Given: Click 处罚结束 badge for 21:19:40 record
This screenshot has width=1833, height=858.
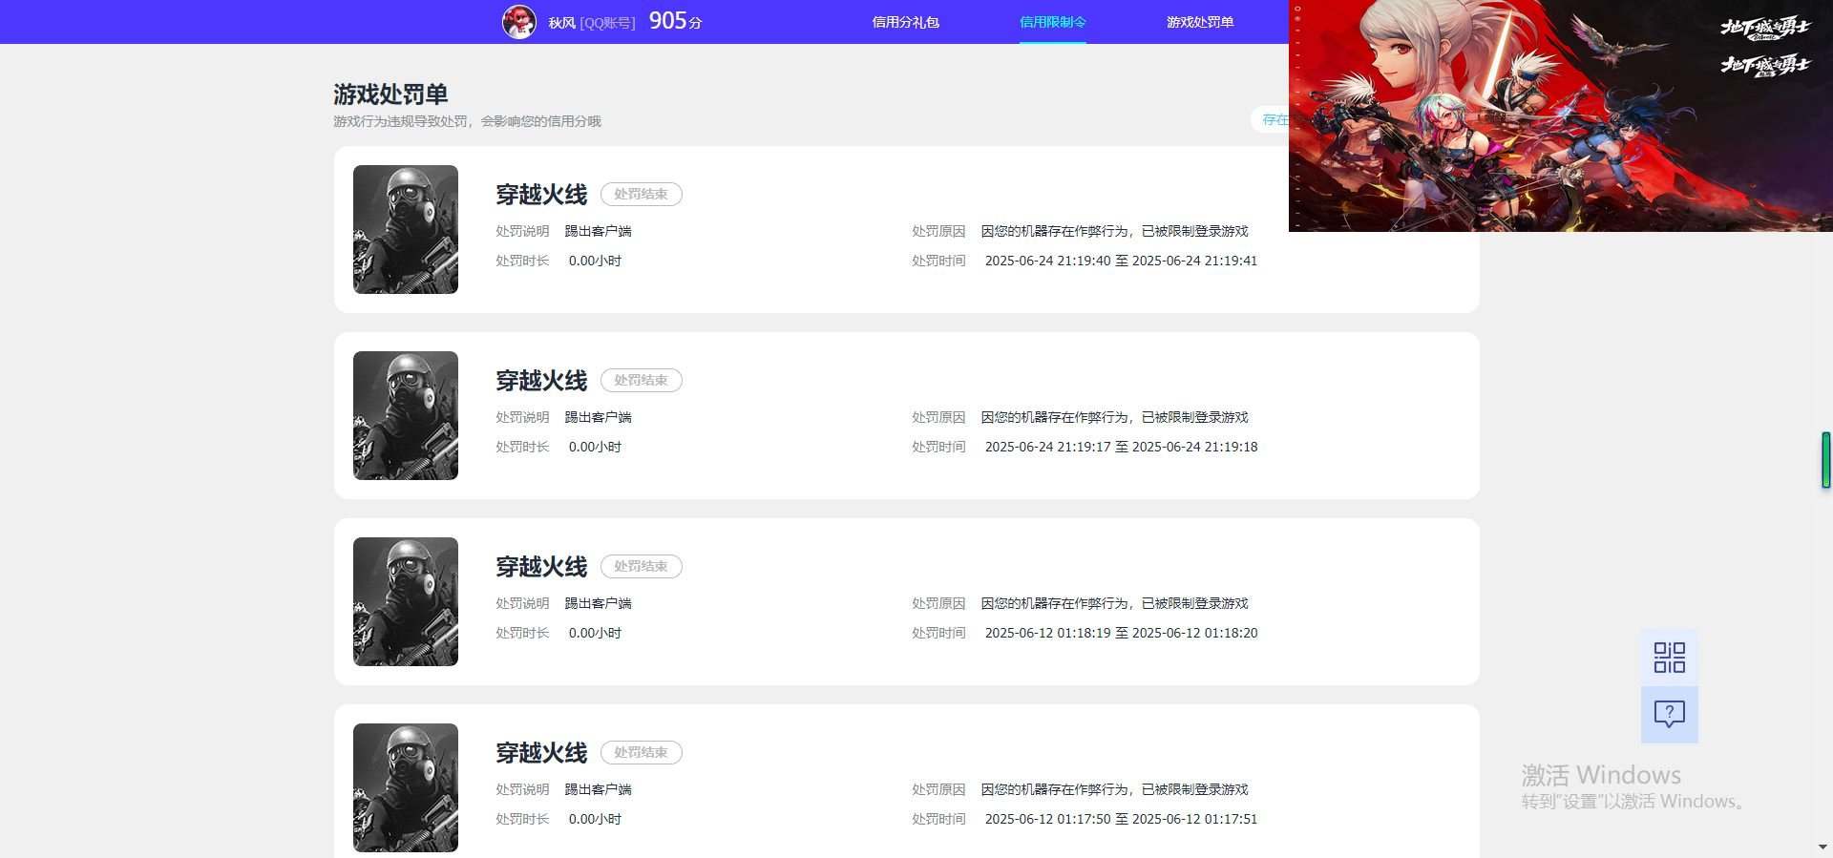Looking at the screenshot, I should (x=641, y=194).
